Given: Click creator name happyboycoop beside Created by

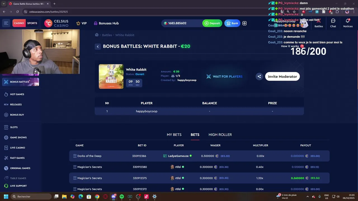Looking at the screenshot, I should (187, 80).
